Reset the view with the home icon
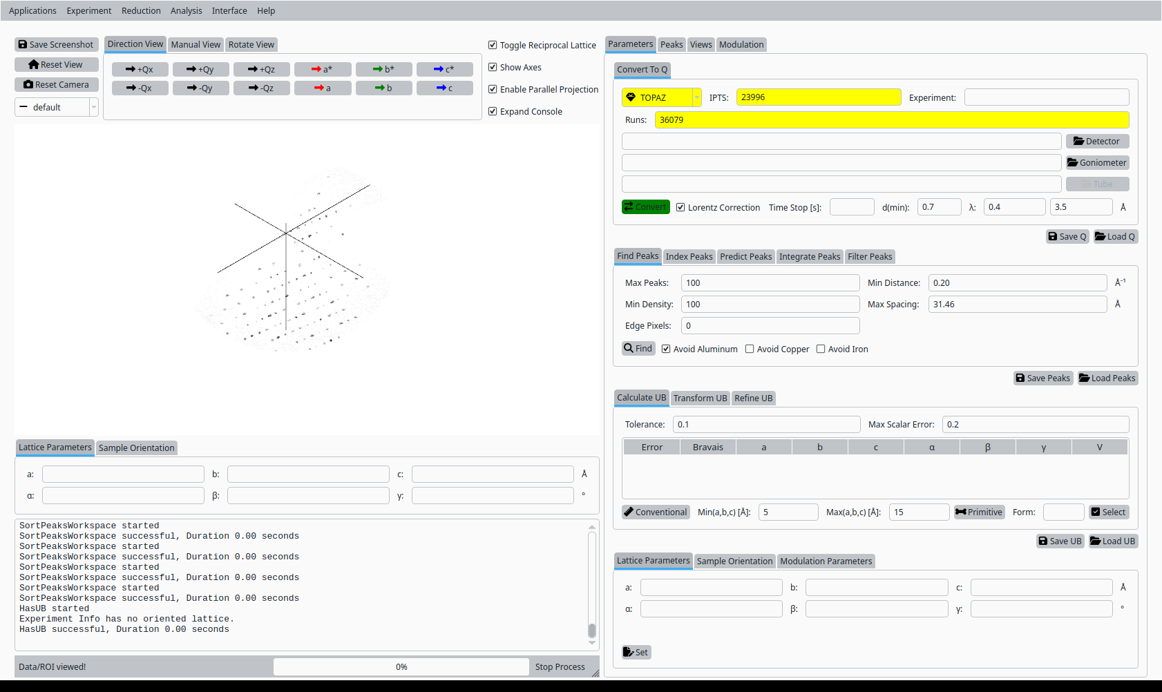This screenshot has width=1162, height=692. (56, 65)
